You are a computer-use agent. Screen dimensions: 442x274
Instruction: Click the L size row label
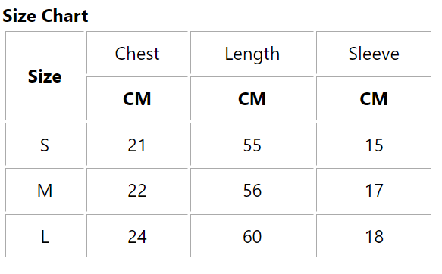click(45, 236)
